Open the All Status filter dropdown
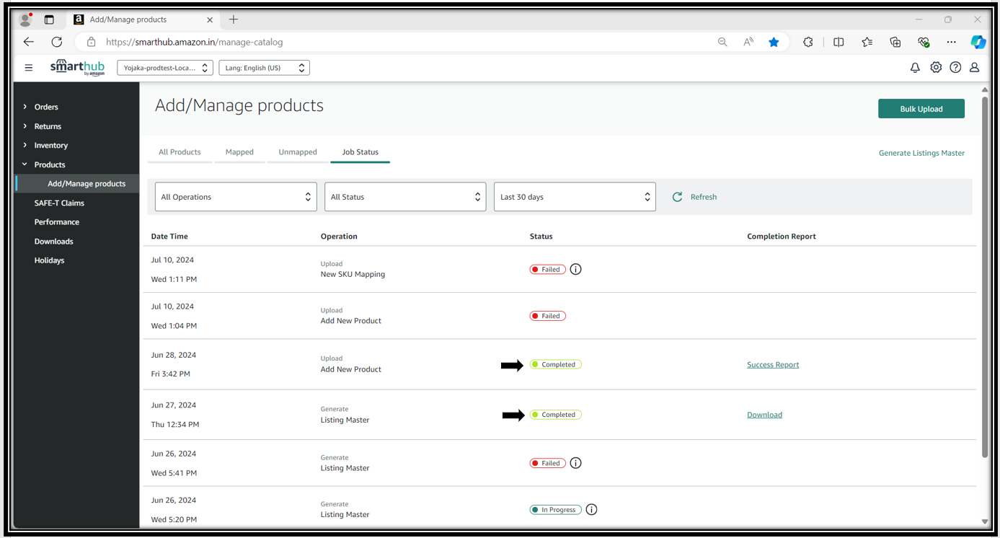The width and height of the screenshot is (1000, 538). pyautogui.click(x=405, y=197)
